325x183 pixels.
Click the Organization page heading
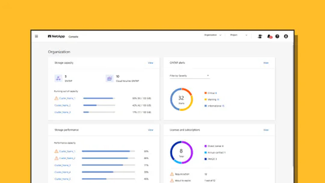pyautogui.click(x=59, y=52)
